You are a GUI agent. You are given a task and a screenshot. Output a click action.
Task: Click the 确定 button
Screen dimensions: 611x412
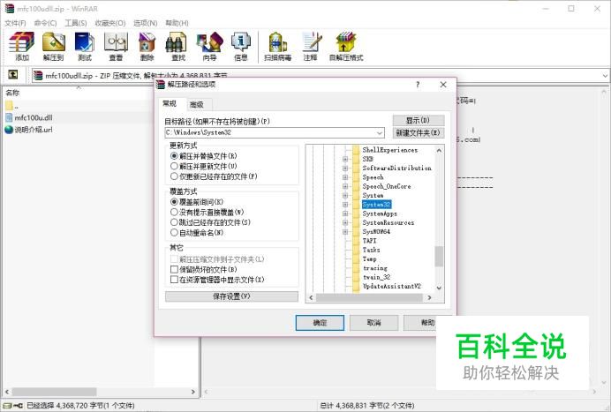(x=320, y=323)
